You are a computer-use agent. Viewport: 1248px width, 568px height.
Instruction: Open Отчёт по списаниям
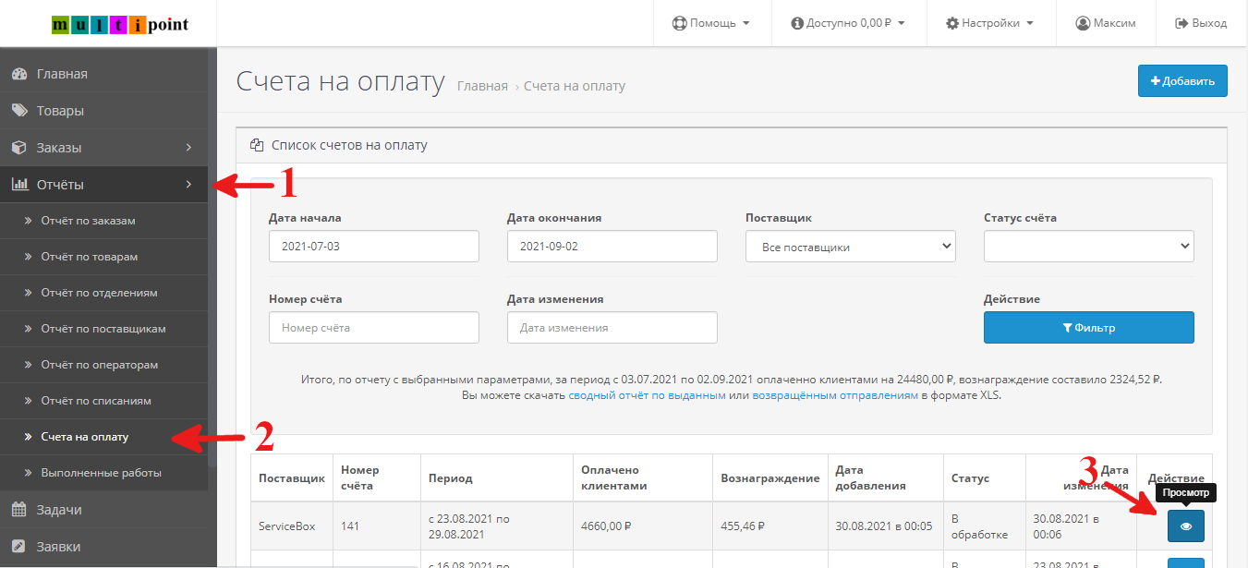[103, 401]
